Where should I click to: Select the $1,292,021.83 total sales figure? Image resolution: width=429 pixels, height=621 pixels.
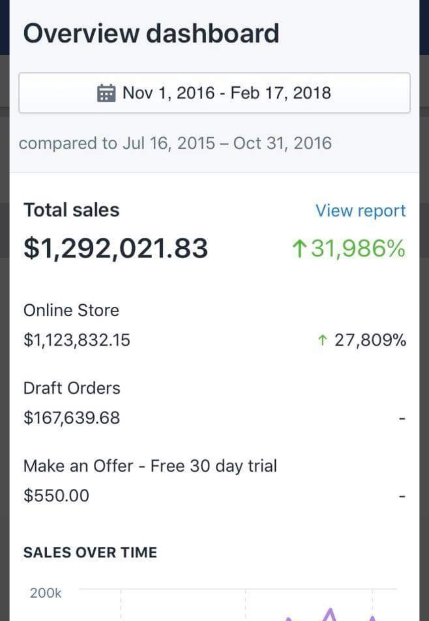[x=116, y=248]
